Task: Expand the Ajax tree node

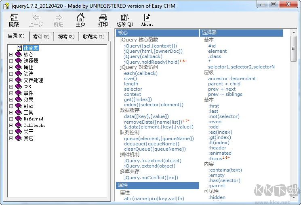Action: [11, 106]
